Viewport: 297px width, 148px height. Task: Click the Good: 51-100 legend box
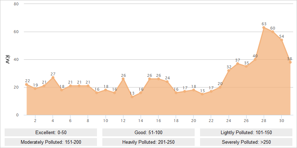pos(148,132)
